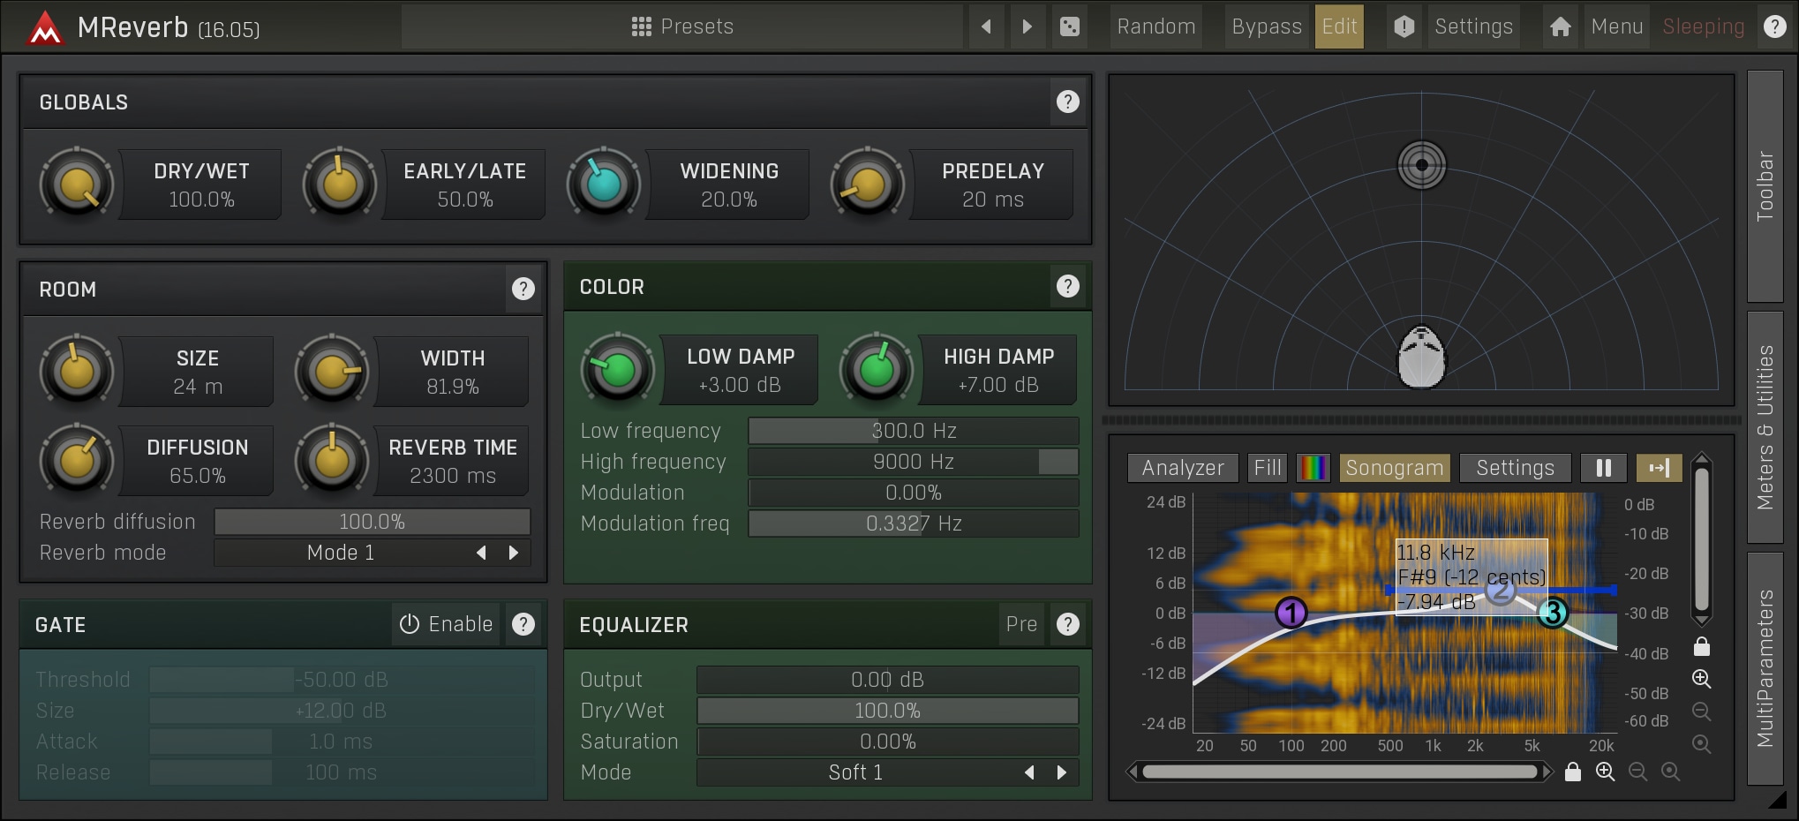Toggle the analyzer arrow-to-bar button
Viewport: 1799px width, 821px height.
tap(1659, 468)
